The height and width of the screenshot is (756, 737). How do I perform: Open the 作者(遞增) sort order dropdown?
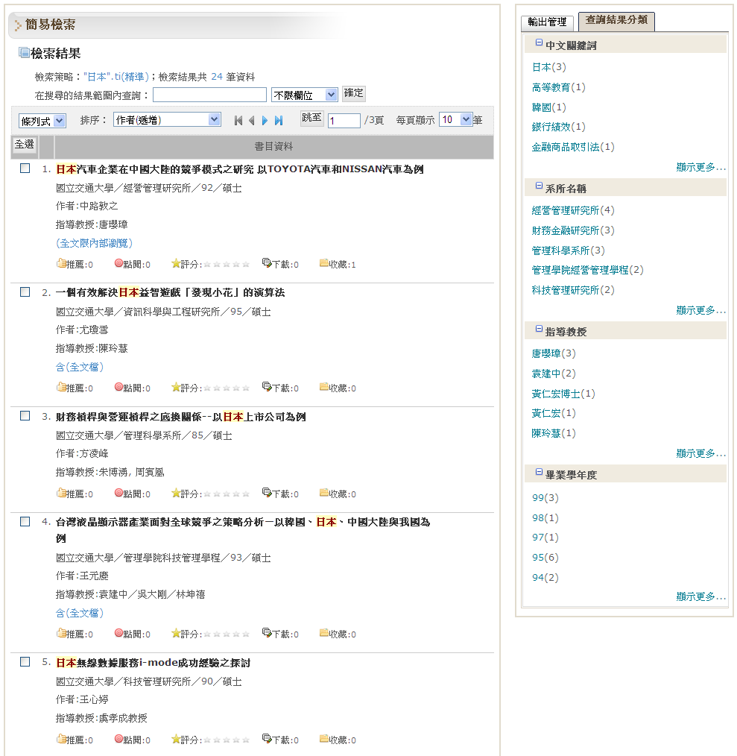click(x=167, y=119)
